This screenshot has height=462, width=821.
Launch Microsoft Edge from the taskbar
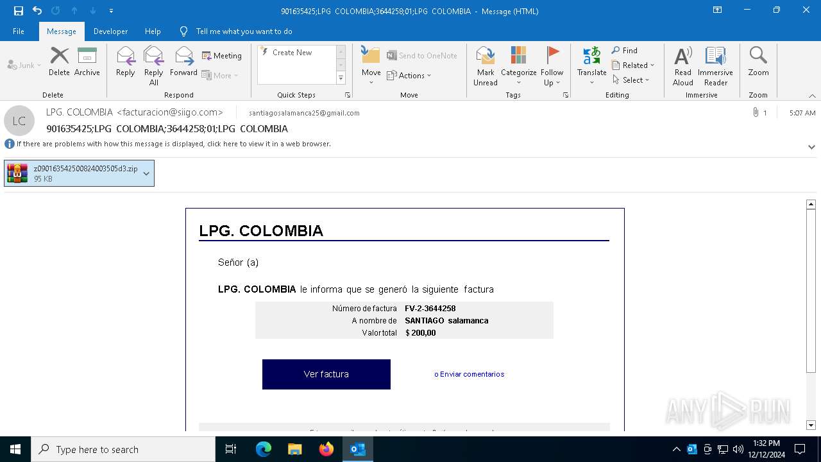click(264, 449)
